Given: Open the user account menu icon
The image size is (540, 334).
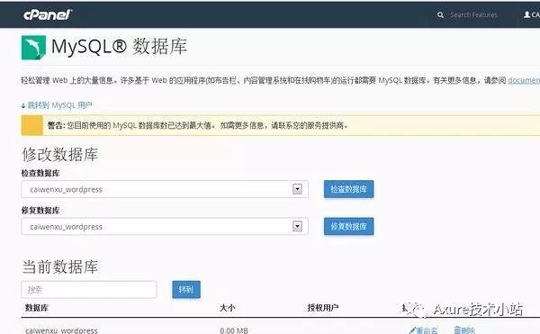Looking at the screenshot, I should tap(526, 14).
